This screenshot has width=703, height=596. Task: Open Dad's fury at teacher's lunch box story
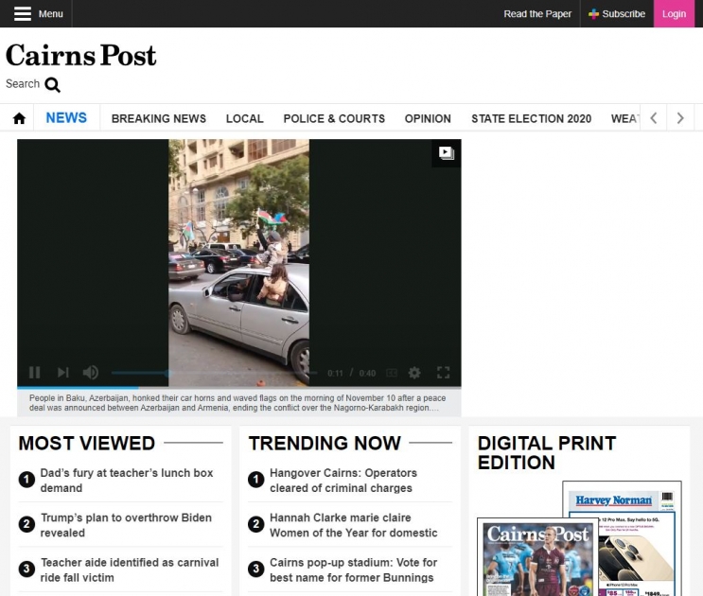pos(127,481)
